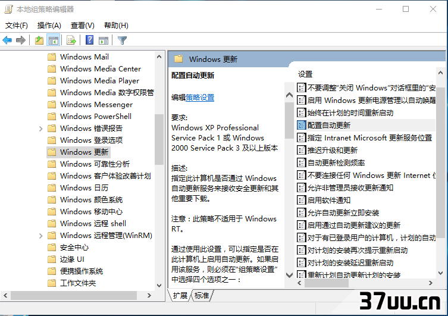Click the Up one level folder icon

click(x=39, y=40)
